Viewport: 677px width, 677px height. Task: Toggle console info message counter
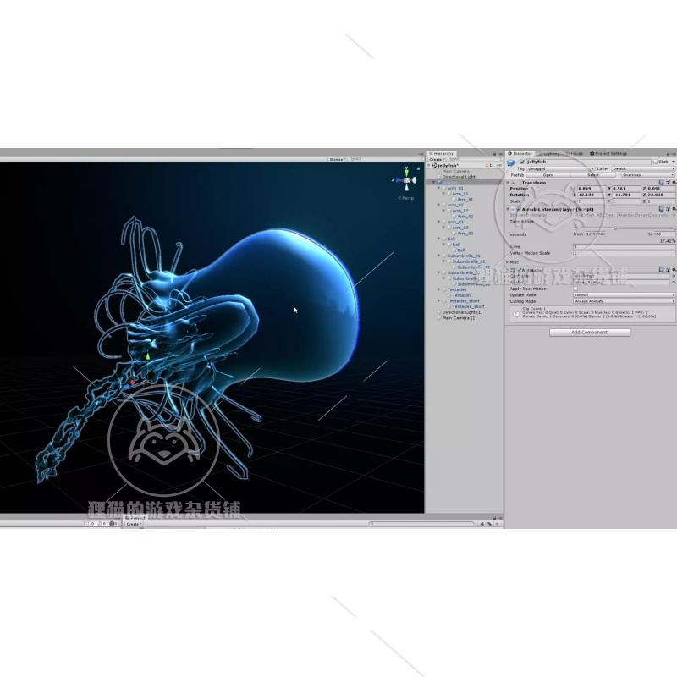[90, 524]
